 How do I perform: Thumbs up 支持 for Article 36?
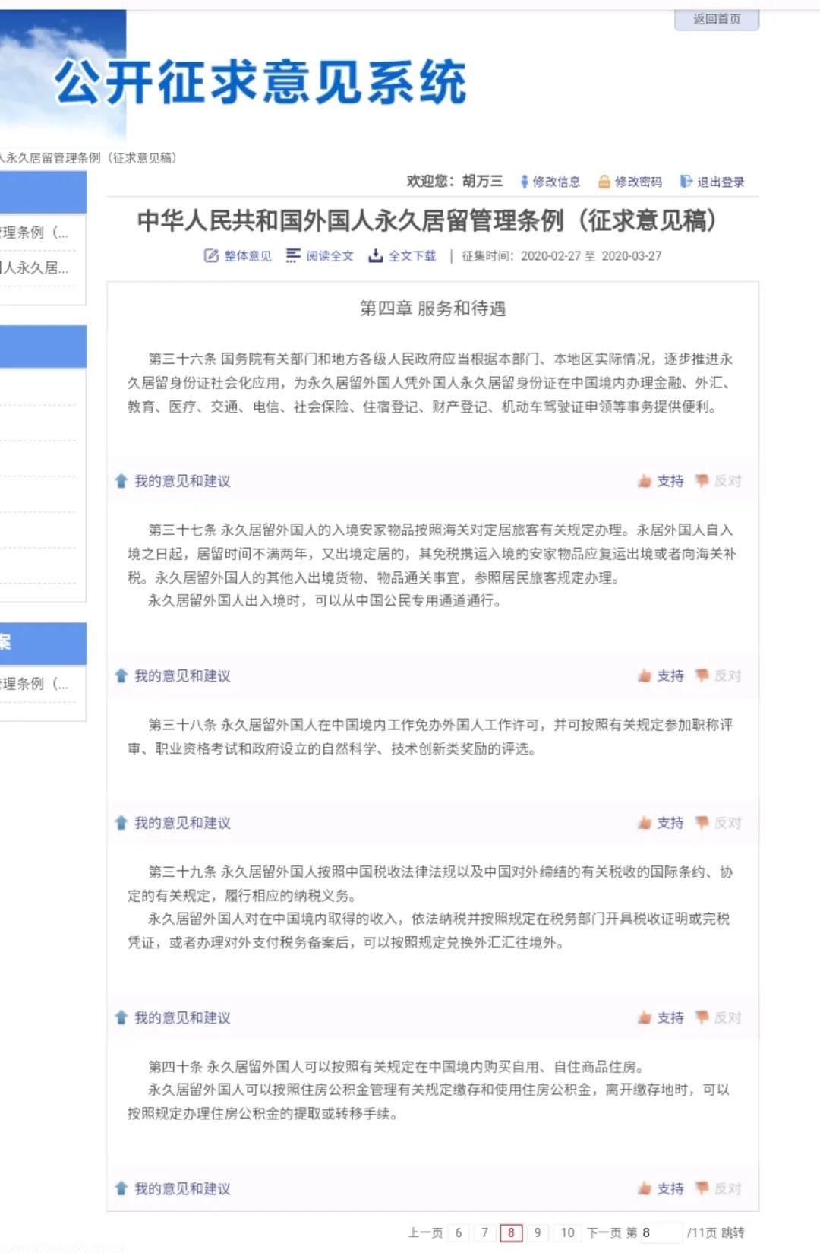(x=645, y=481)
